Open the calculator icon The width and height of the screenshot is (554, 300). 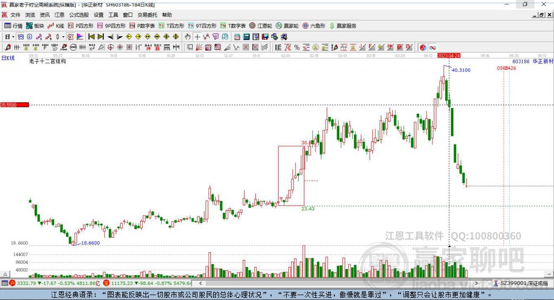[x=246, y=37]
